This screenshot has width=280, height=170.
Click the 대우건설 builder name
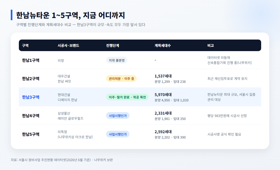click(x=64, y=76)
